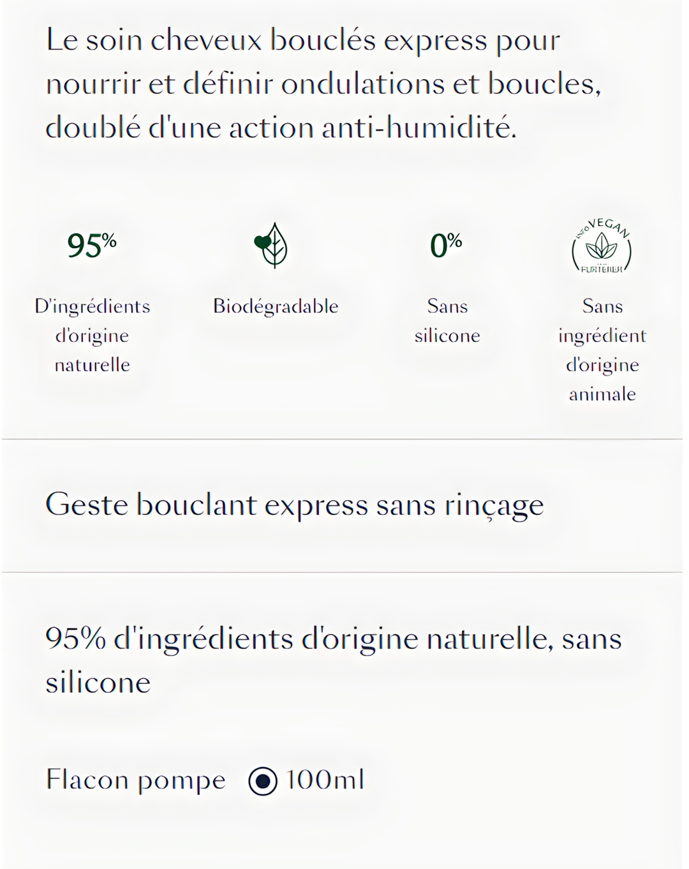Click the word 'silicone' in lower heading
The width and height of the screenshot is (689, 869).
[x=98, y=683]
